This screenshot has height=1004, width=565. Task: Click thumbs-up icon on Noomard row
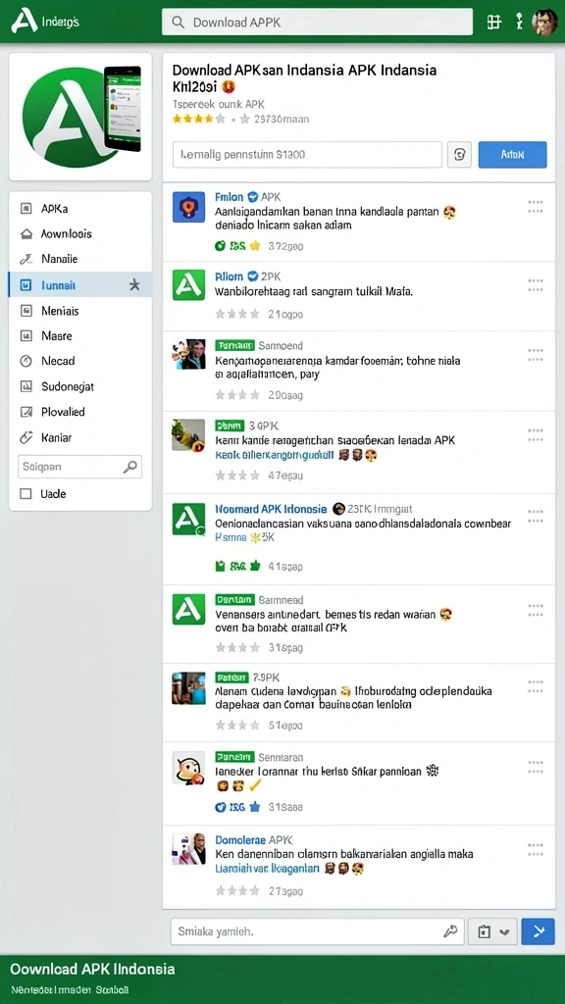tap(254, 566)
